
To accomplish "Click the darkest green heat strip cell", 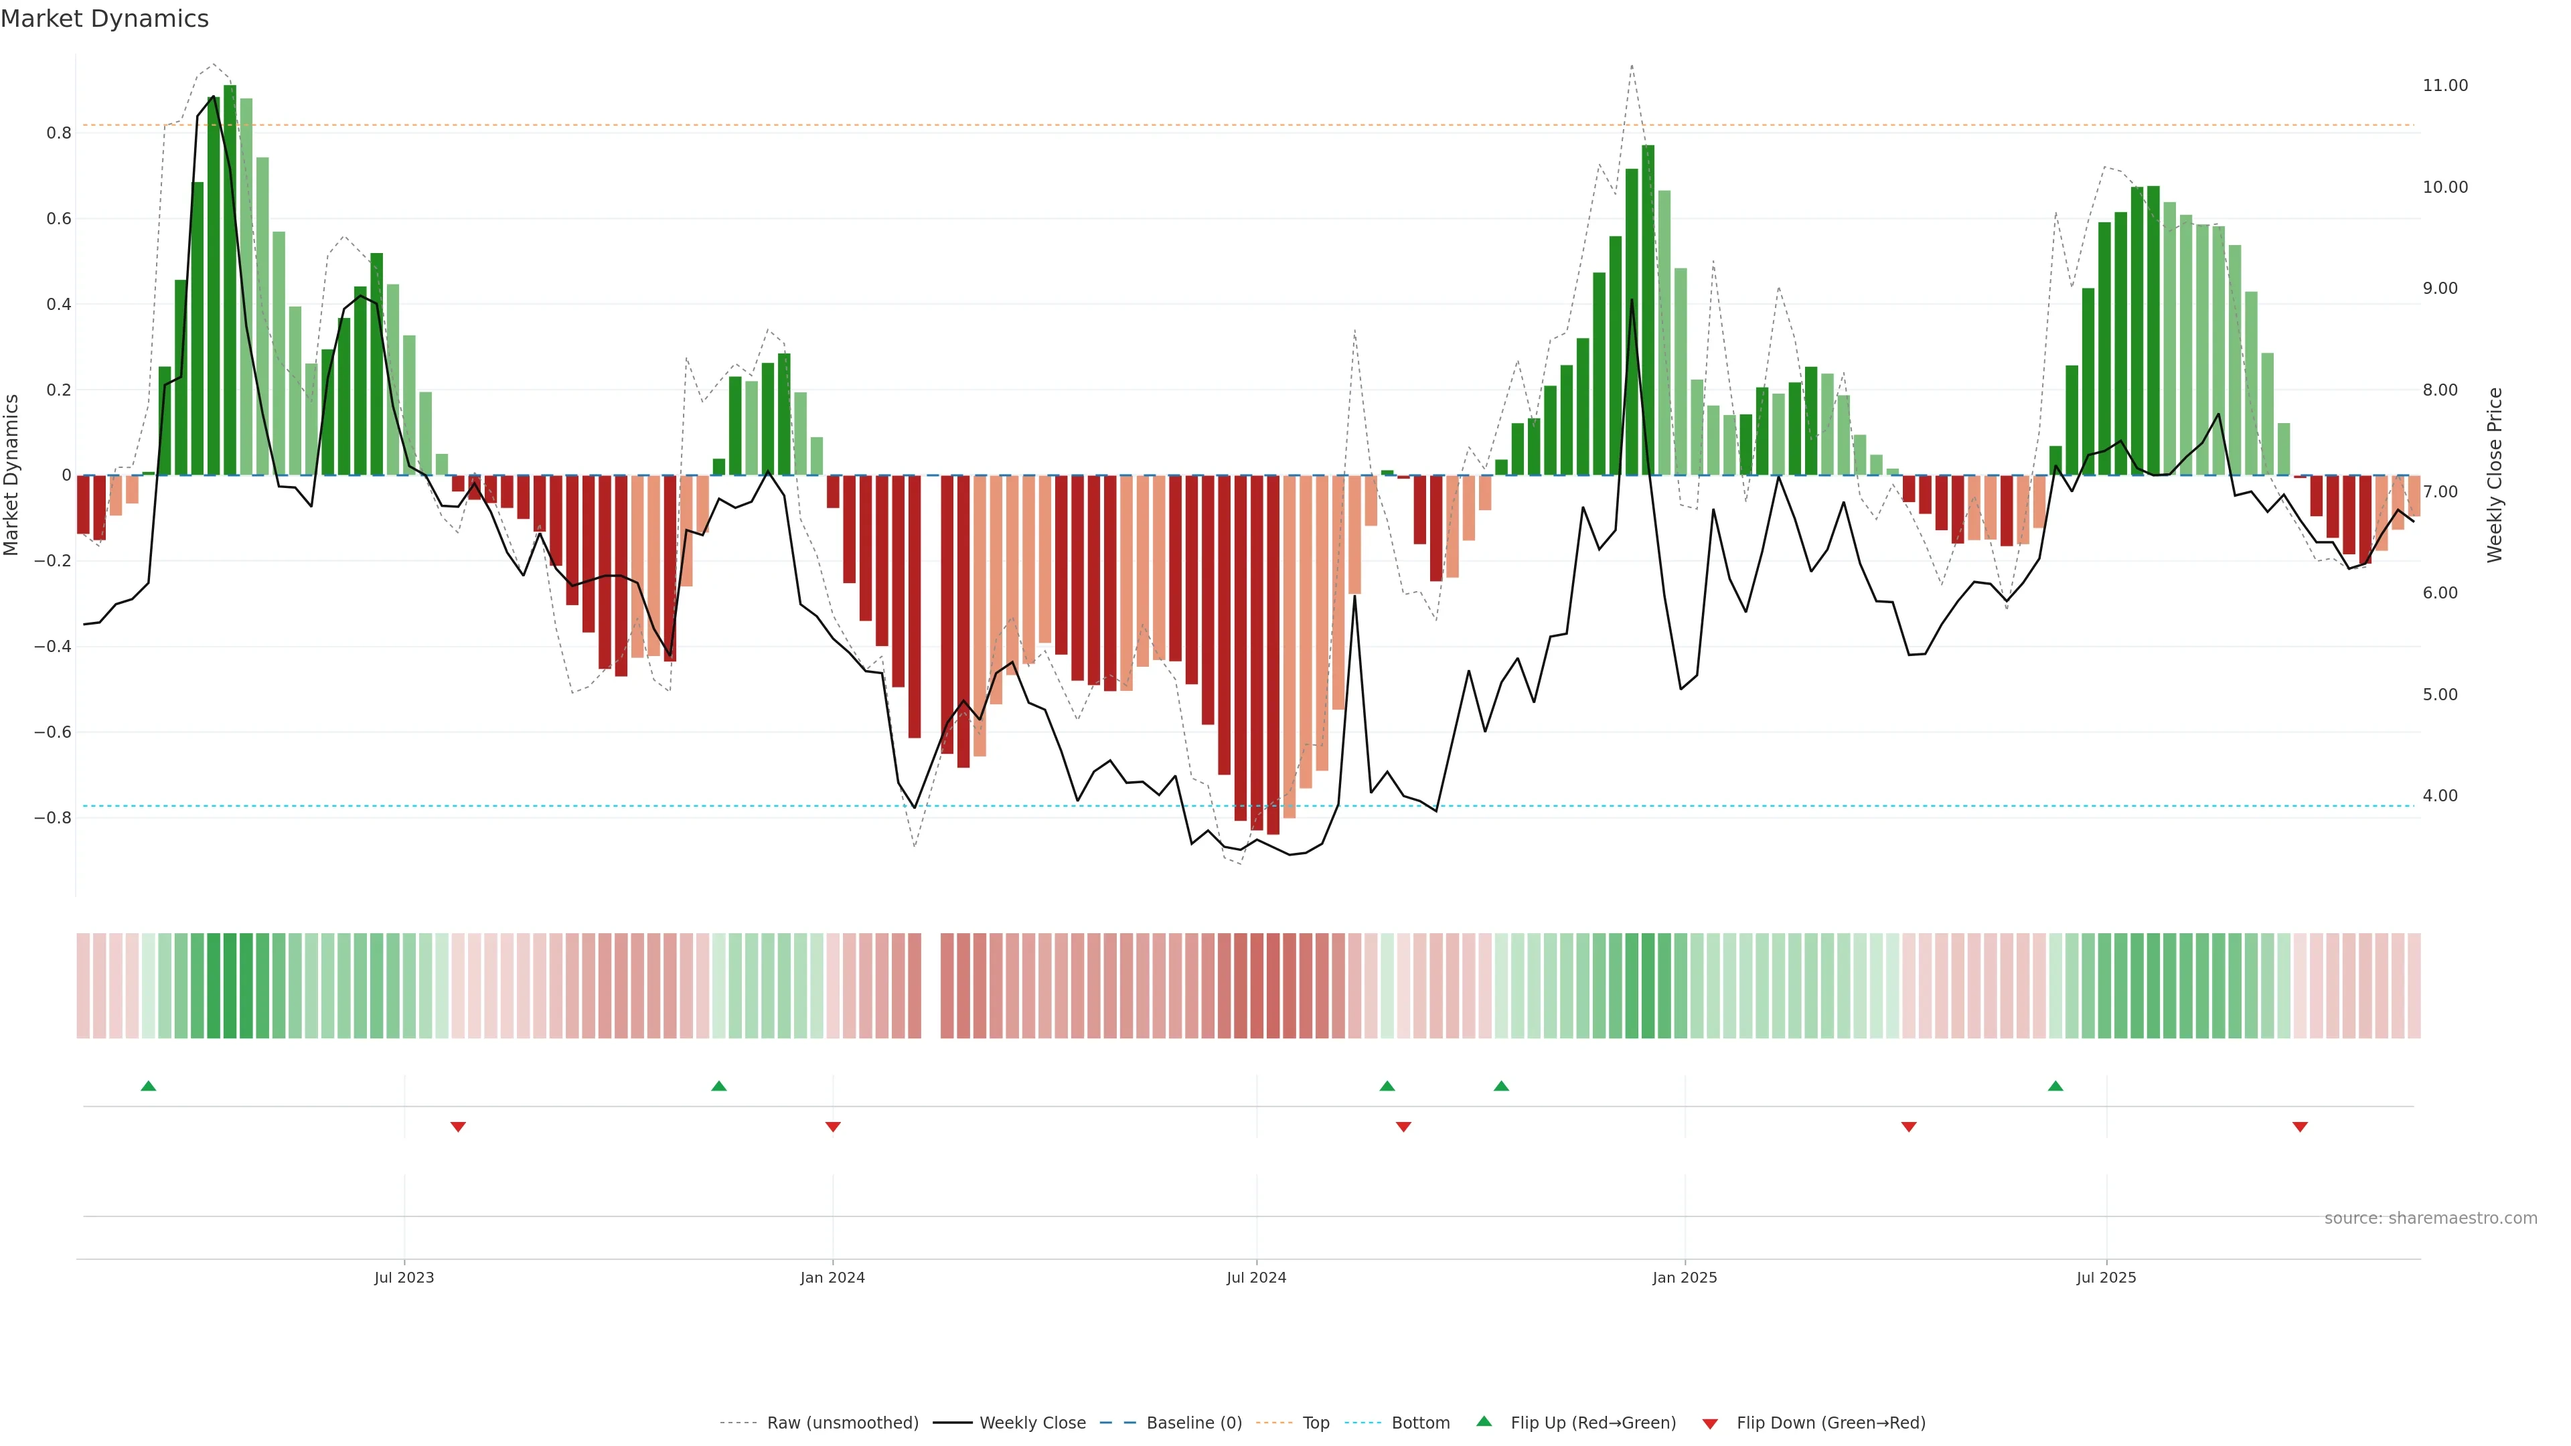I will 230,986.
